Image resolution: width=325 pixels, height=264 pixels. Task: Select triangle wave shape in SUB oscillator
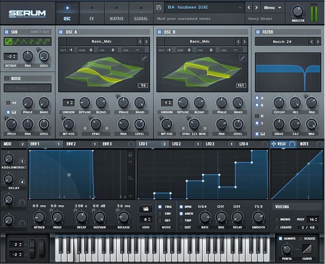point(24,42)
